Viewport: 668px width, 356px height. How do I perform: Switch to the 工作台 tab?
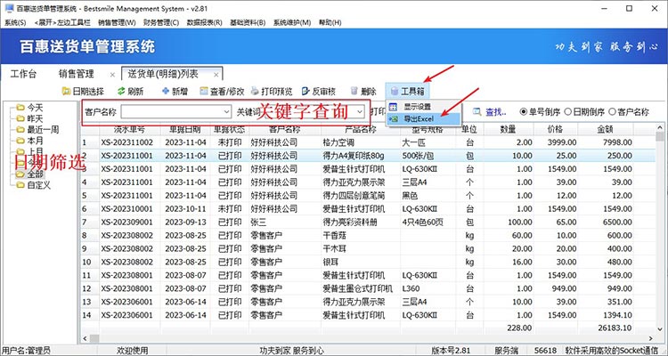[x=23, y=74]
